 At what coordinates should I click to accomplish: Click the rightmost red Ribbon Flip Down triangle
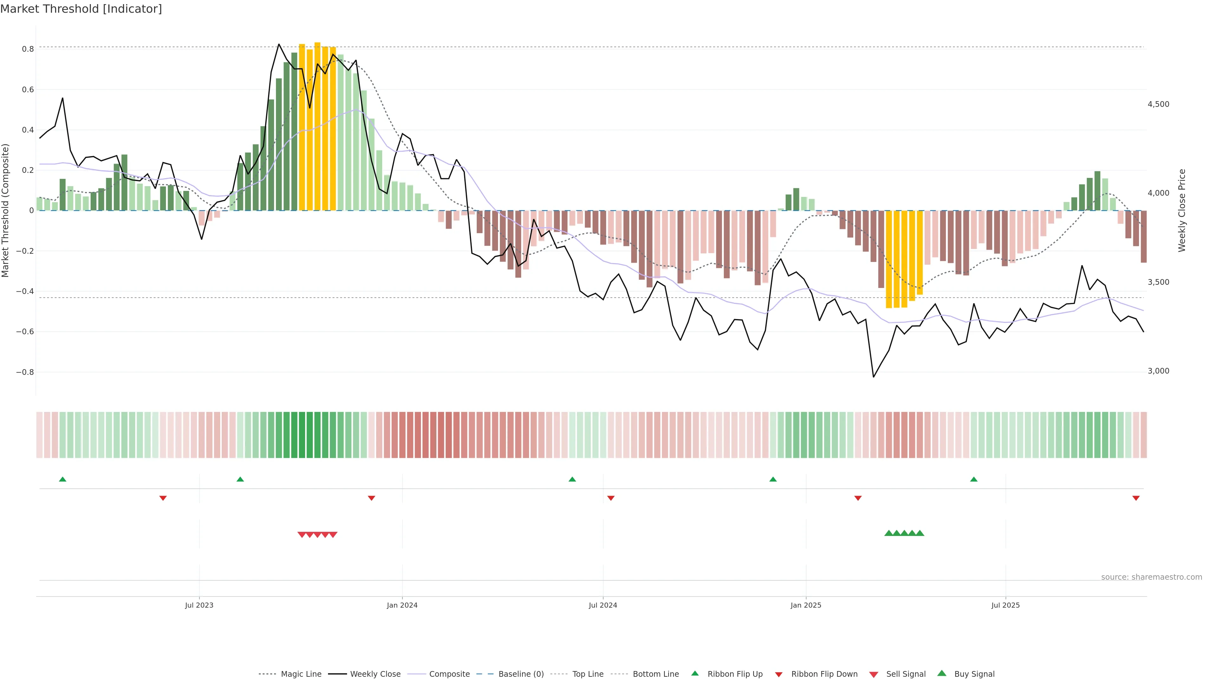[1136, 498]
